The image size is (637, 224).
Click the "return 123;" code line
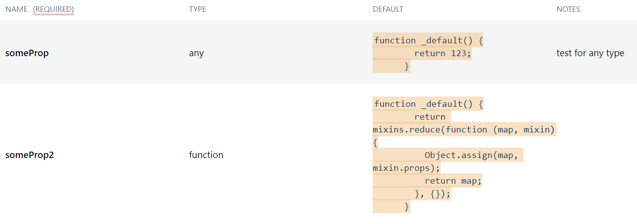[443, 53]
